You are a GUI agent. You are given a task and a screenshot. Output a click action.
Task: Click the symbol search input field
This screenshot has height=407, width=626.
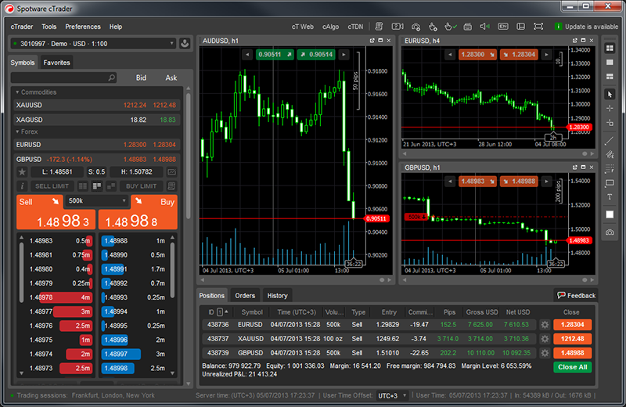point(61,78)
